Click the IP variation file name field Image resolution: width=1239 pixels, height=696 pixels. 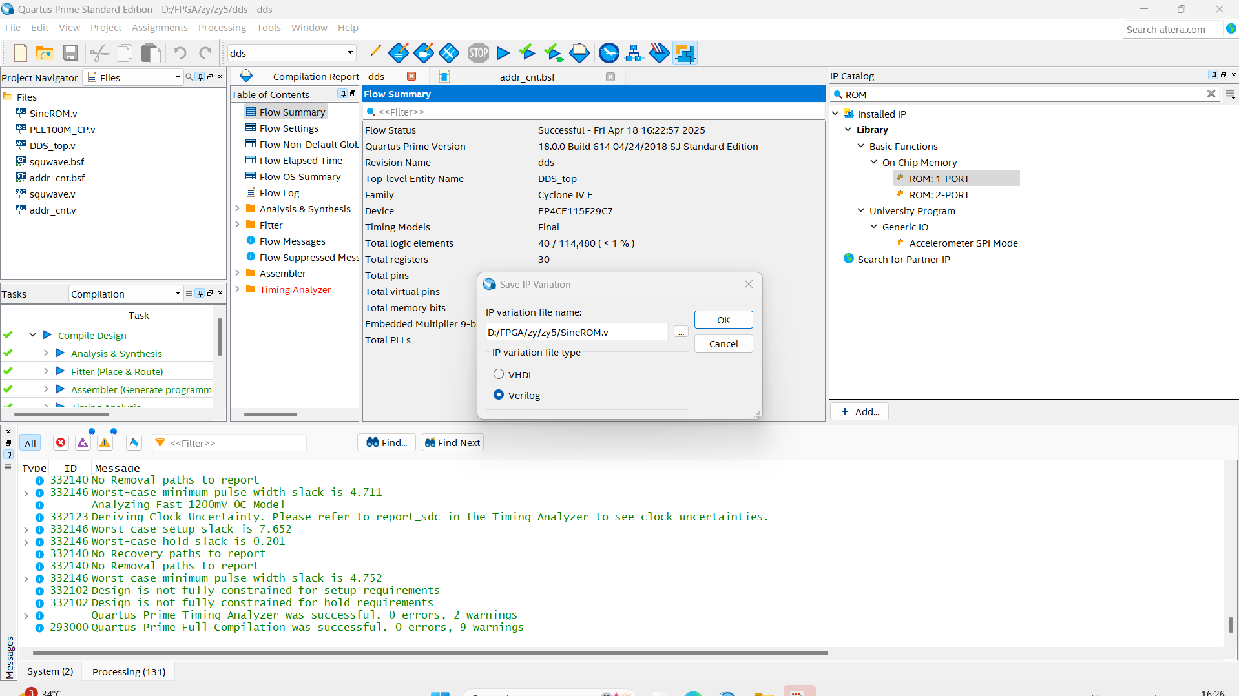[577, 332]
